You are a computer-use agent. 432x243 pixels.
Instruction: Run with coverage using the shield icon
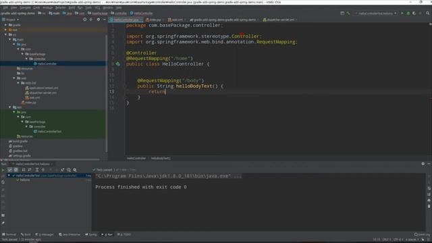(x=414, y=13)
